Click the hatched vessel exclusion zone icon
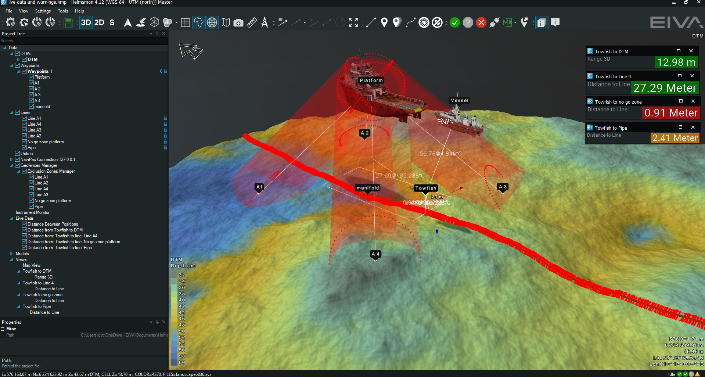 (424, 23)
